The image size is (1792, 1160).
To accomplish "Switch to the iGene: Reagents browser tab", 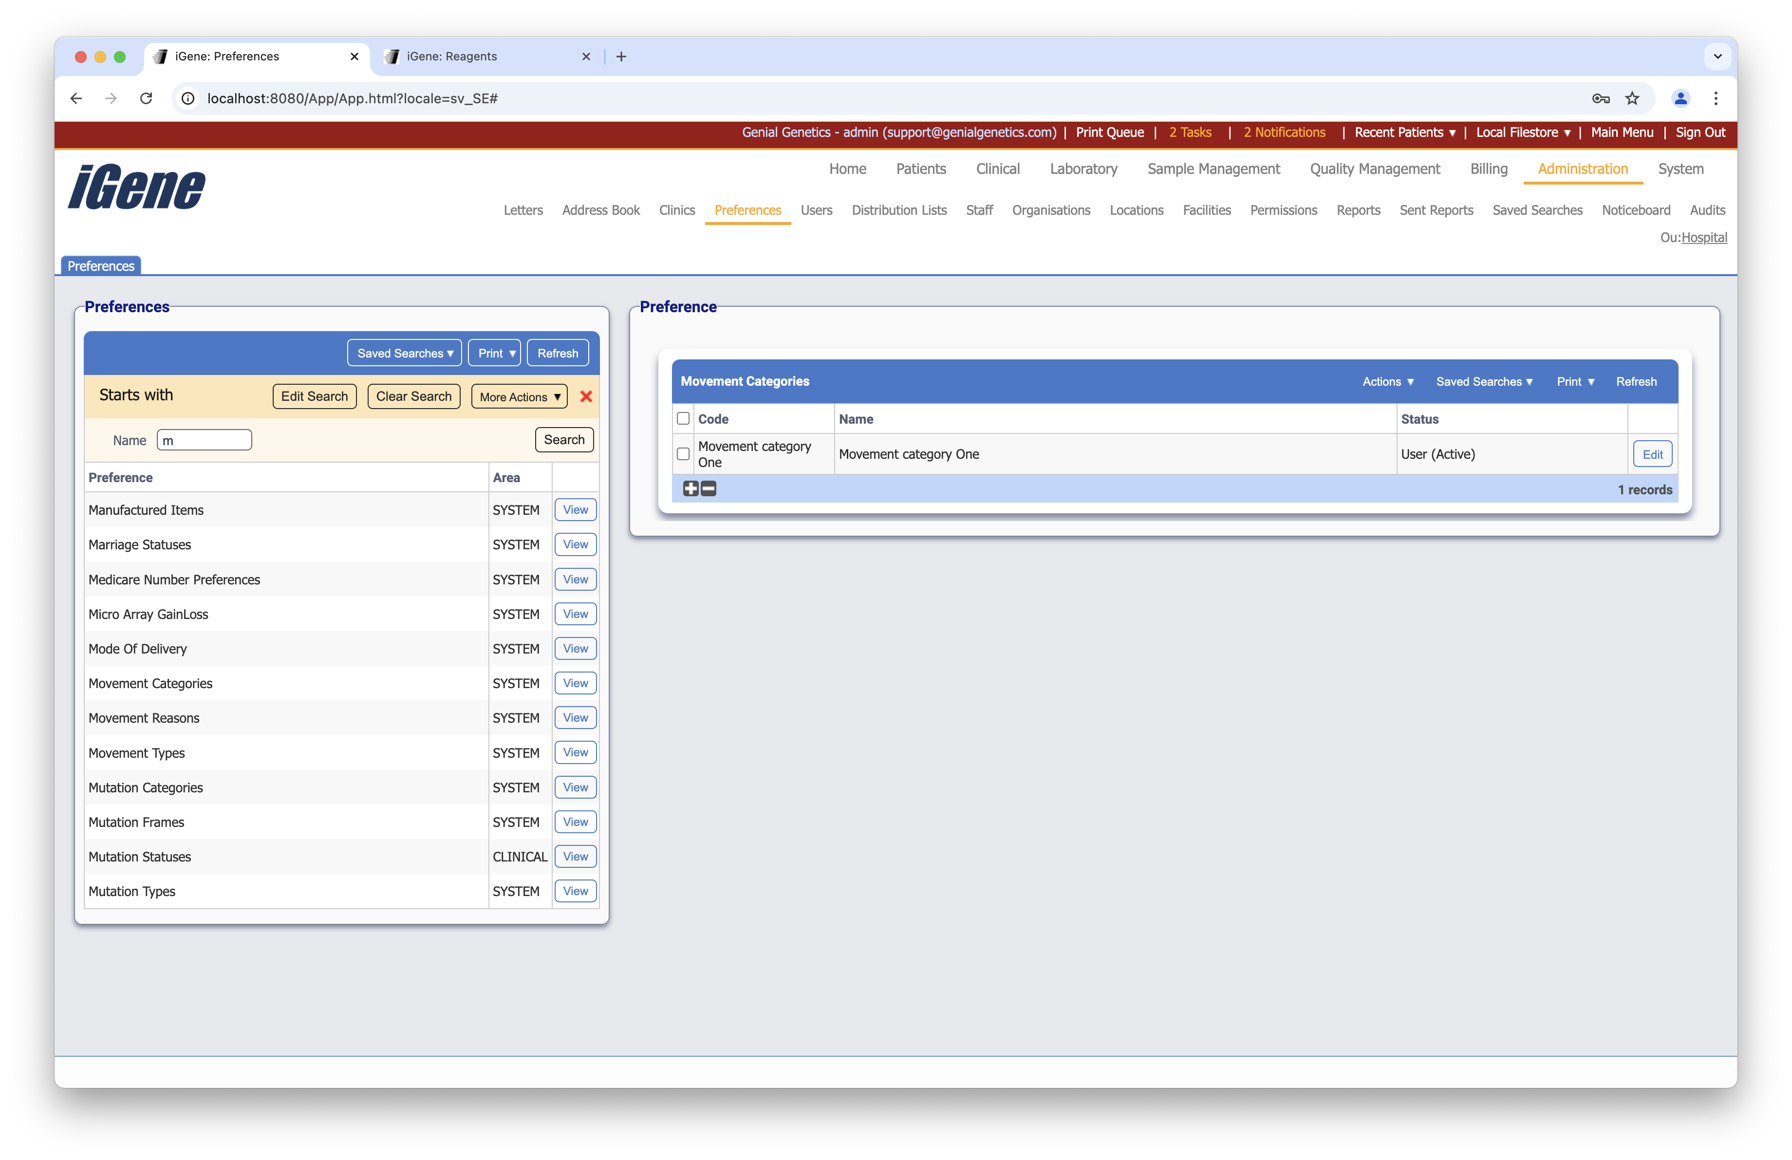I will tap(452, 56).
